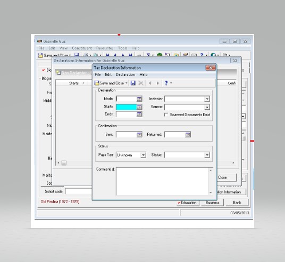This screenshot has height=262, width=285.
Task: Click the Comment(s) scrollbar down arrow
Action: 211,193
